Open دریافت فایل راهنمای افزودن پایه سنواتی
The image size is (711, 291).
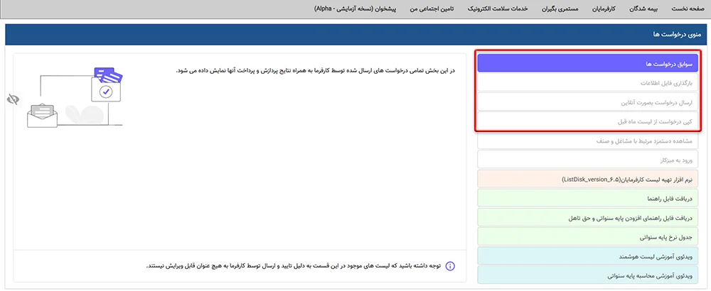[x=588, y=218]
